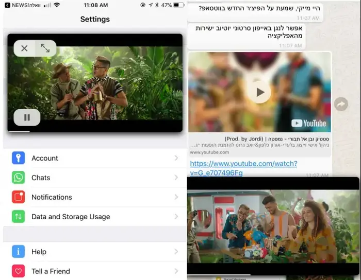
Task: Tap the blue Account key icon
Action: click(18, 158)
